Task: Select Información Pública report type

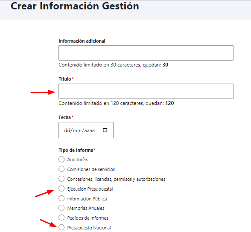Action: (x=61, y=198)
